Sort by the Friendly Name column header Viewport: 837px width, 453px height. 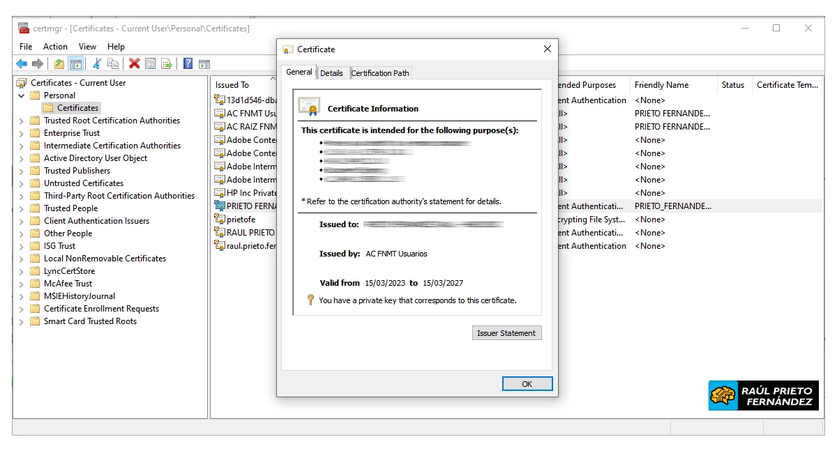[x=661, y=85]
